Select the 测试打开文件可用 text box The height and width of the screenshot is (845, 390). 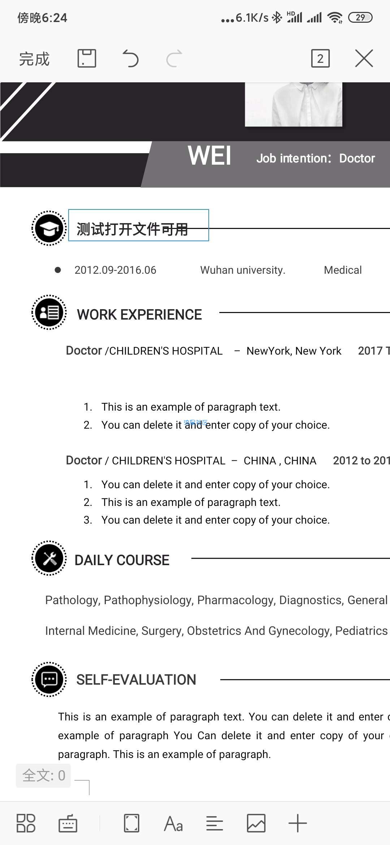139,225
